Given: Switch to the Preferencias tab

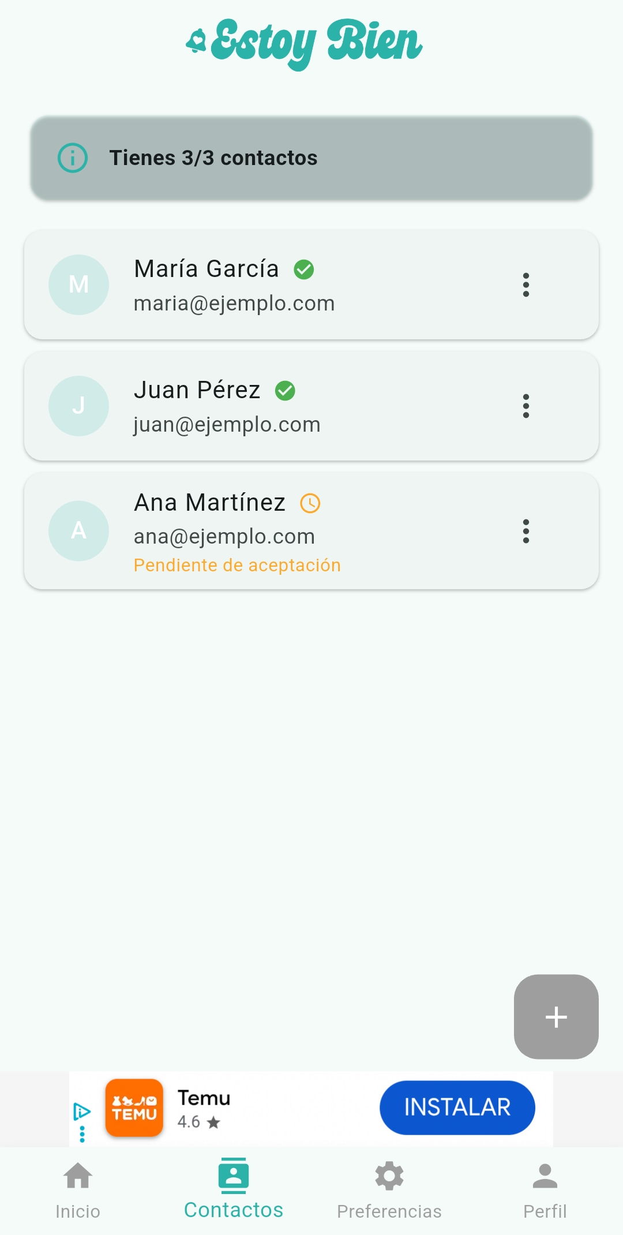Looking at the screenshot, I should tap(389, 1190).
